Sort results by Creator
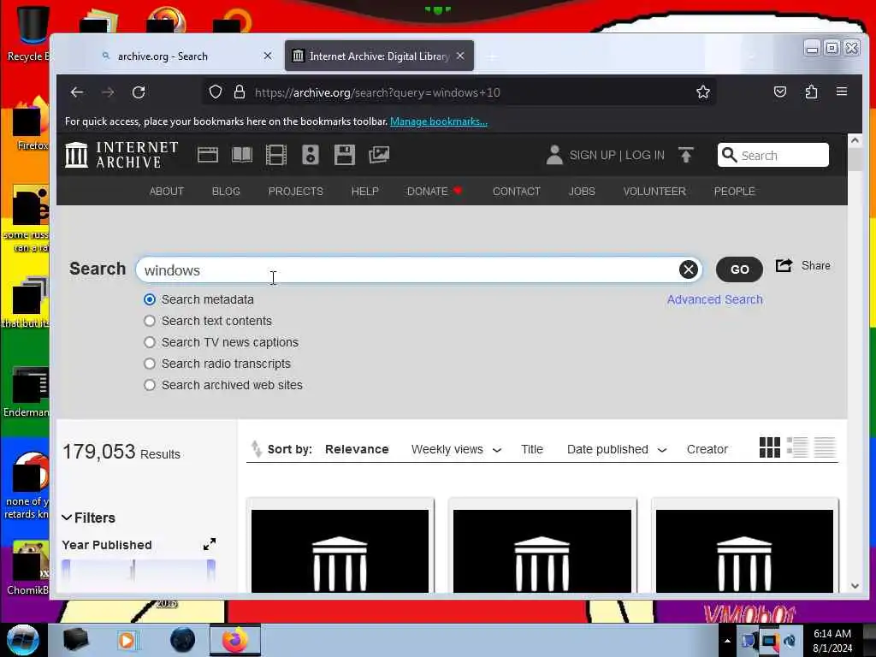The image size is (876, 657). pos(707,450)
